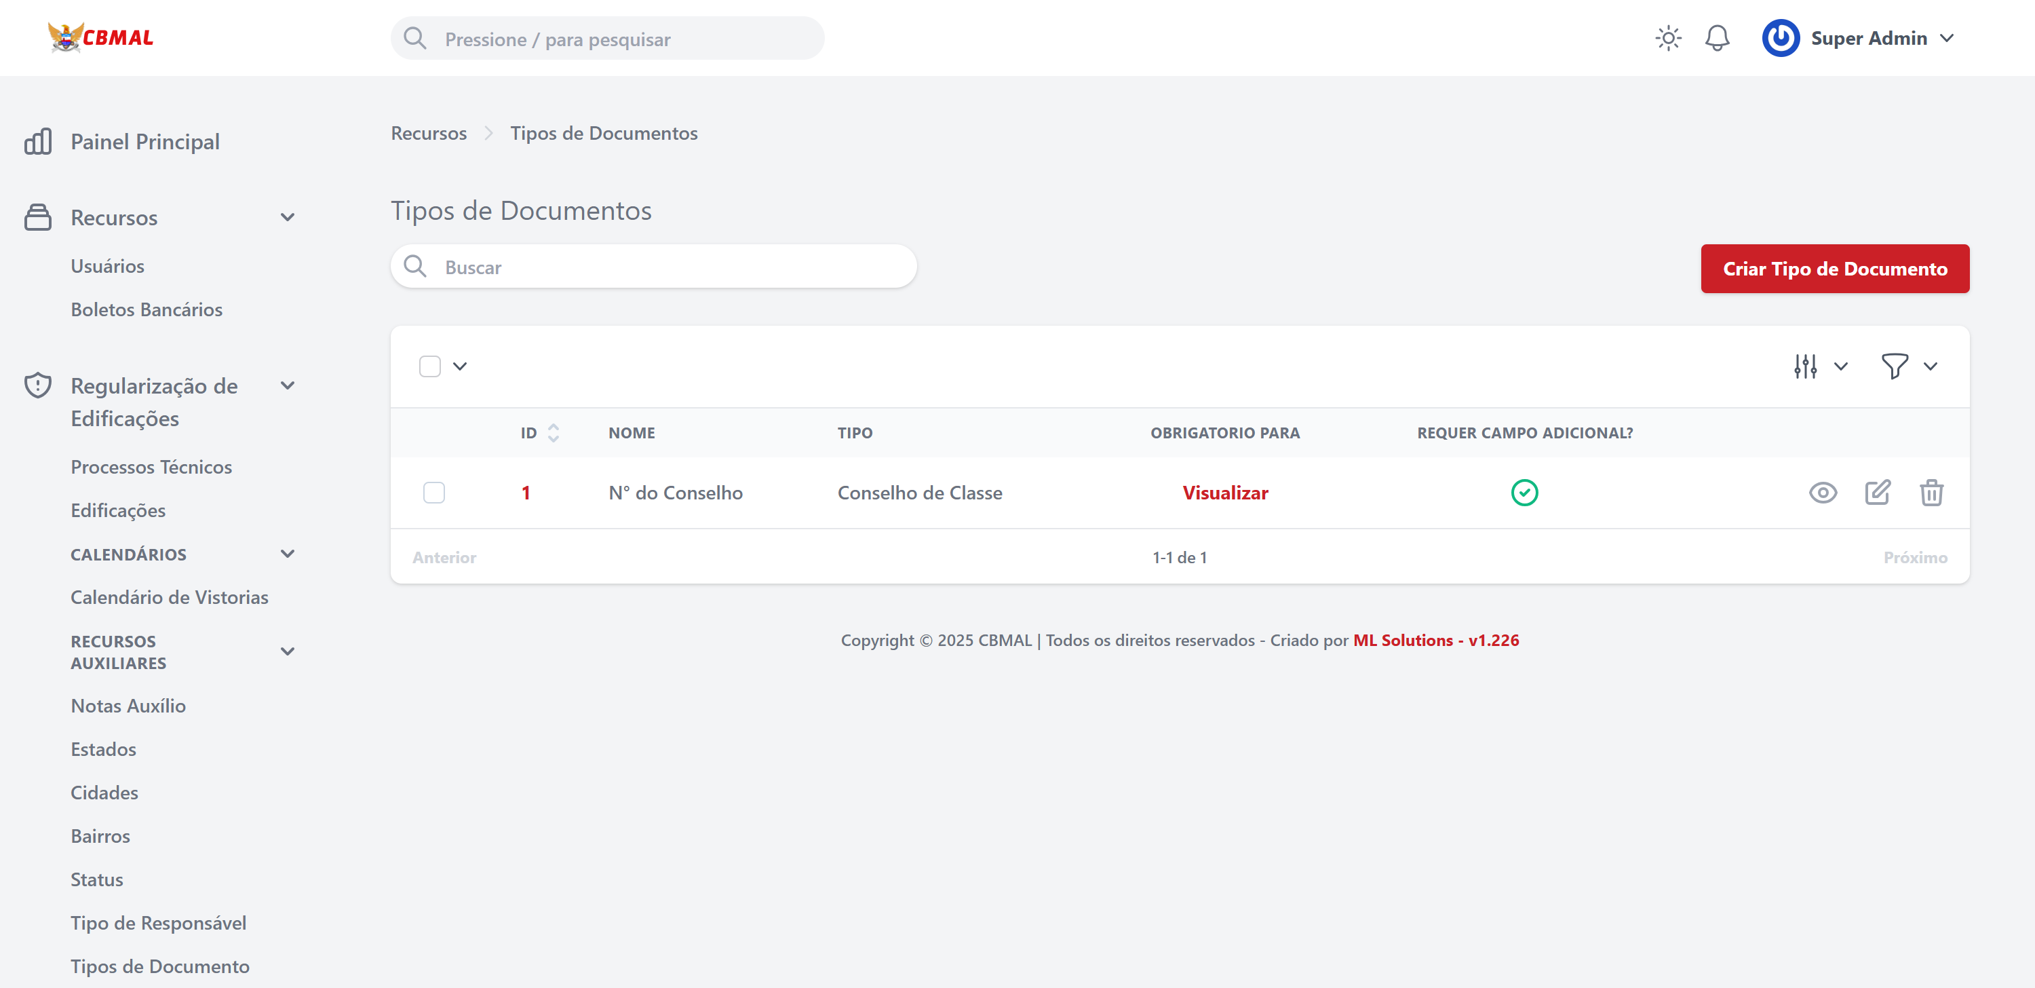Toggle the green check under Requer Campo Adicional
Viewport: 2035px width, 988px height.
coord(1526,492)
